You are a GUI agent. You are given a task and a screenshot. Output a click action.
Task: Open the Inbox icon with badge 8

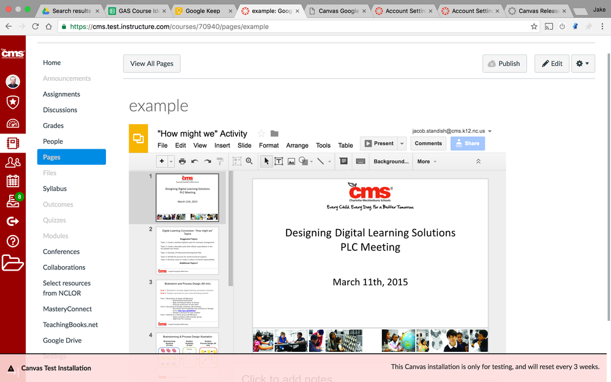[13, 200]
